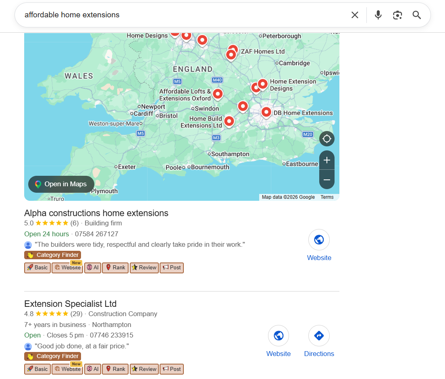Click the phone number 07584 267127
This screenshot has height=379, width=445.
(x=96, y=234)
